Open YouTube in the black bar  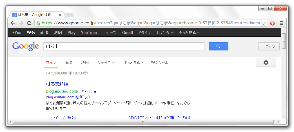coord(89,33)
